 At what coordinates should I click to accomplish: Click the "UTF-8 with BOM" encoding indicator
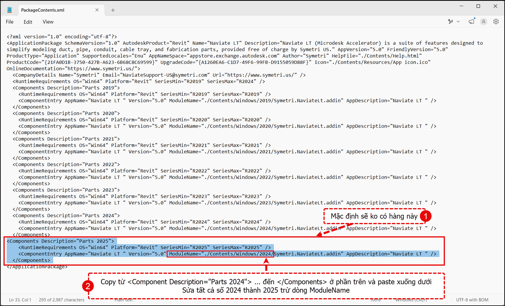(472, 300)
